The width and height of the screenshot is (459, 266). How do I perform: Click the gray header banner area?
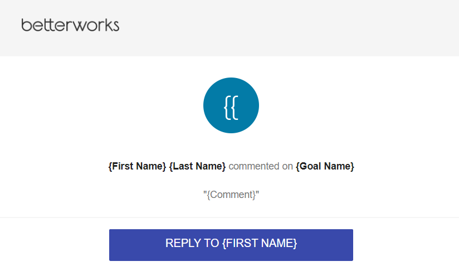click(x=229, y=28)
